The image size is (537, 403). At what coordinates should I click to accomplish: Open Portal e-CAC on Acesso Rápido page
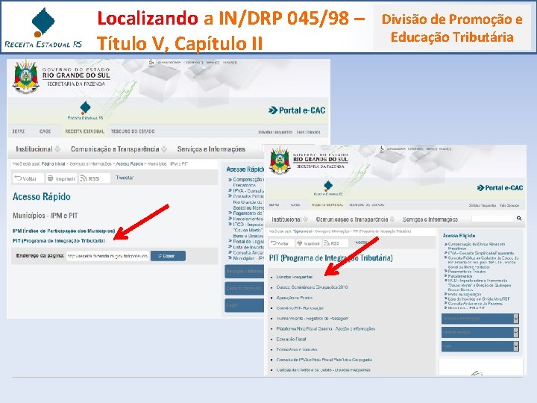tap(297, 110)
